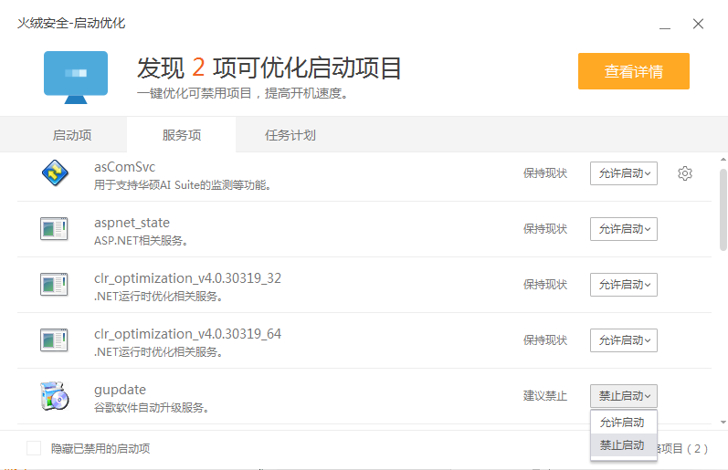Expand the clr_optimization_v4.0.30319_32 startup dropdown

624,285
